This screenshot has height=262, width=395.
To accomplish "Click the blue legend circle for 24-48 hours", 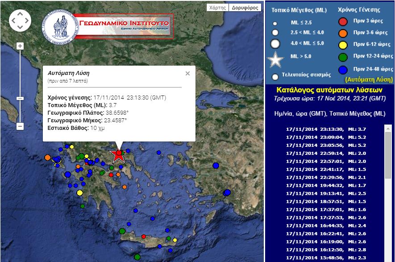I will [x=343, y=69].
